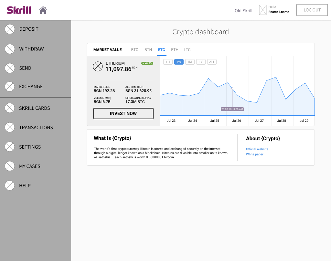Click the Jul 25 axis label

click(x=215, y=121)
